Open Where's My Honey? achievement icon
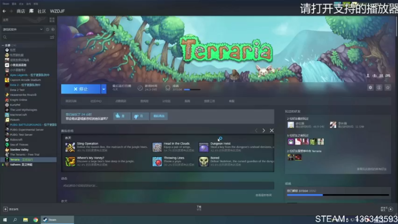Image resolution: width=398 pixels, height=224 pixels. (x=70, y=161)
